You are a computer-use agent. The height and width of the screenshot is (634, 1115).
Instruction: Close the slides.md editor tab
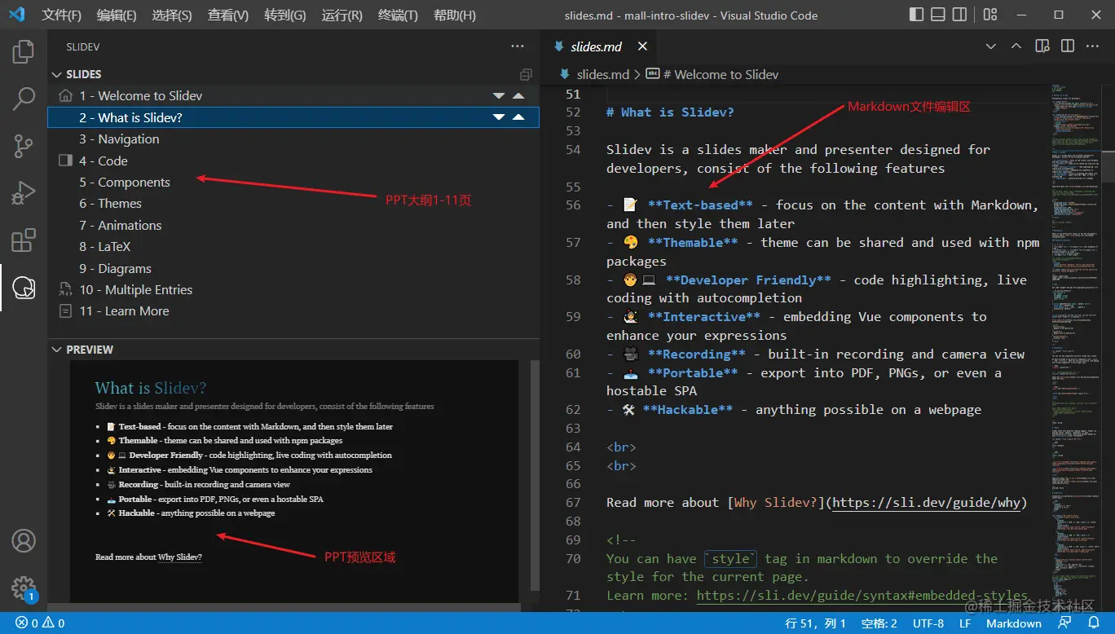[642, 46]
